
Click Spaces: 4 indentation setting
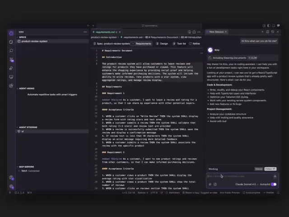(143, 193)
